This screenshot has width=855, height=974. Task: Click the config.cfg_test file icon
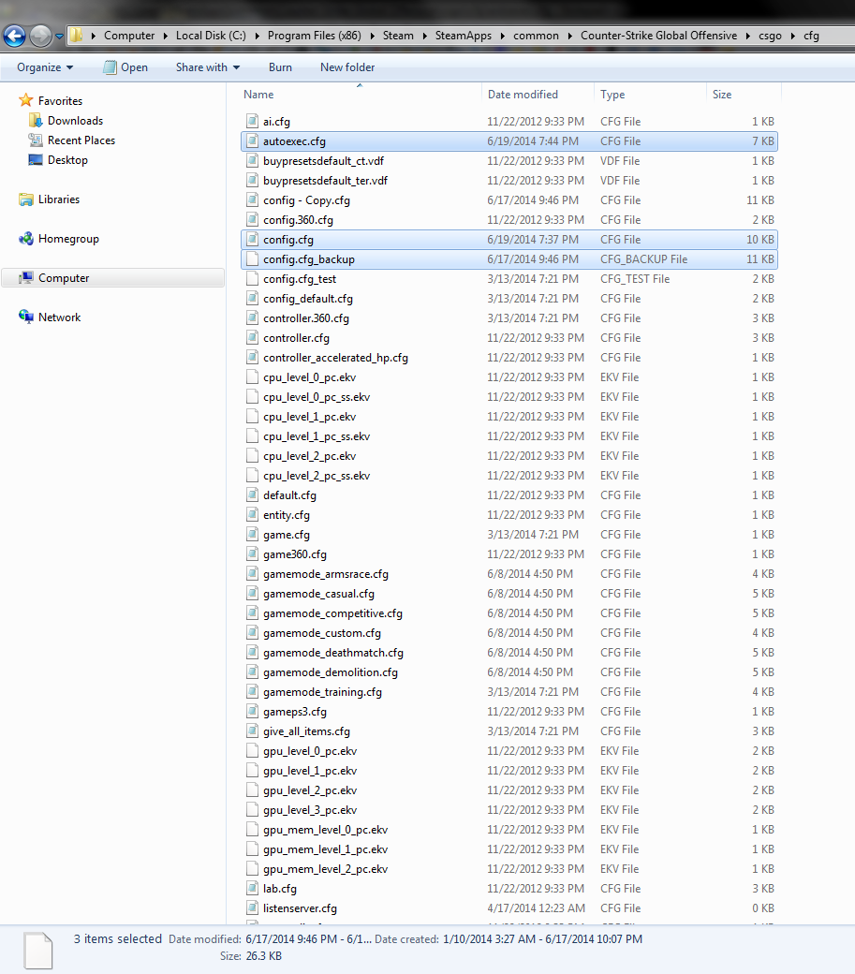[252, 278]
